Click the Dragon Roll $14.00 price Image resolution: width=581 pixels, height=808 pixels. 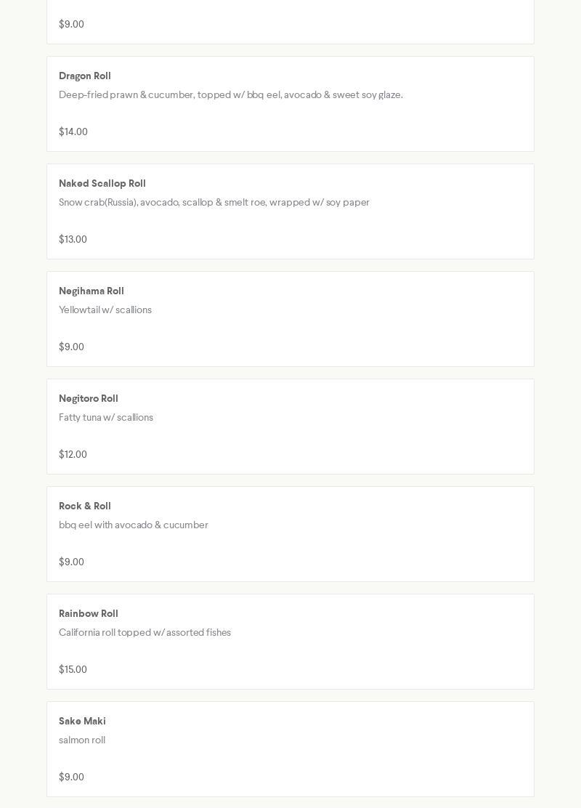pos(73,132)
